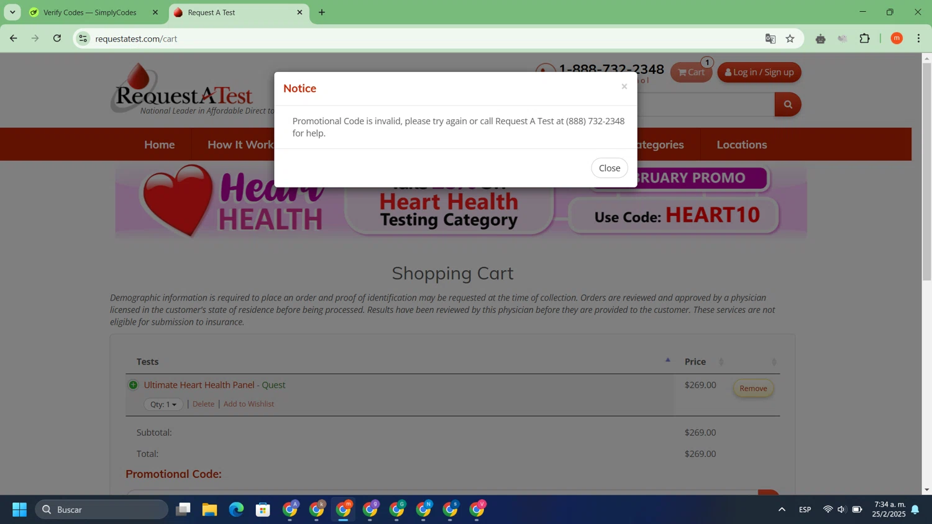The width and height of the screenshot is (932, 524).
Task: Click the translate page icon
Action: point(770,38)
